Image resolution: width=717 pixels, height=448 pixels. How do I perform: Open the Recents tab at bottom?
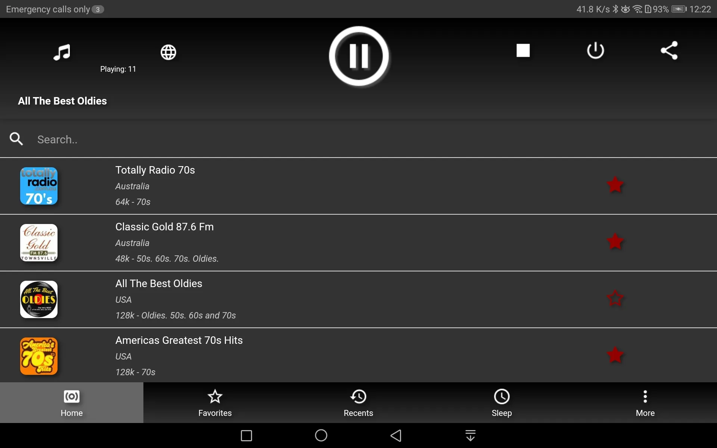(358, 402)
